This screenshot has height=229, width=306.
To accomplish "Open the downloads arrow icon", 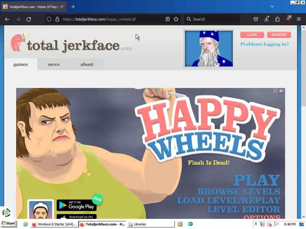I will 267,19.
